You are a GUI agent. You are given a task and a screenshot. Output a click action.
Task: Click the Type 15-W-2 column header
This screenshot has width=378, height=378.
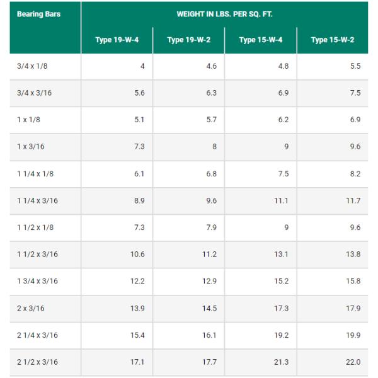click(333, 40)
